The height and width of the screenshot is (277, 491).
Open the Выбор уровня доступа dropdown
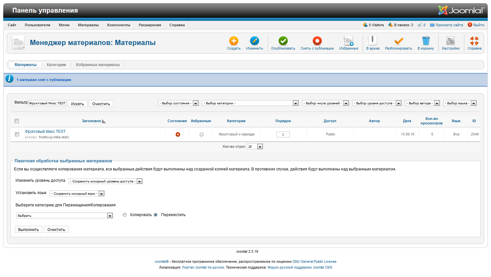pos(377,103)
